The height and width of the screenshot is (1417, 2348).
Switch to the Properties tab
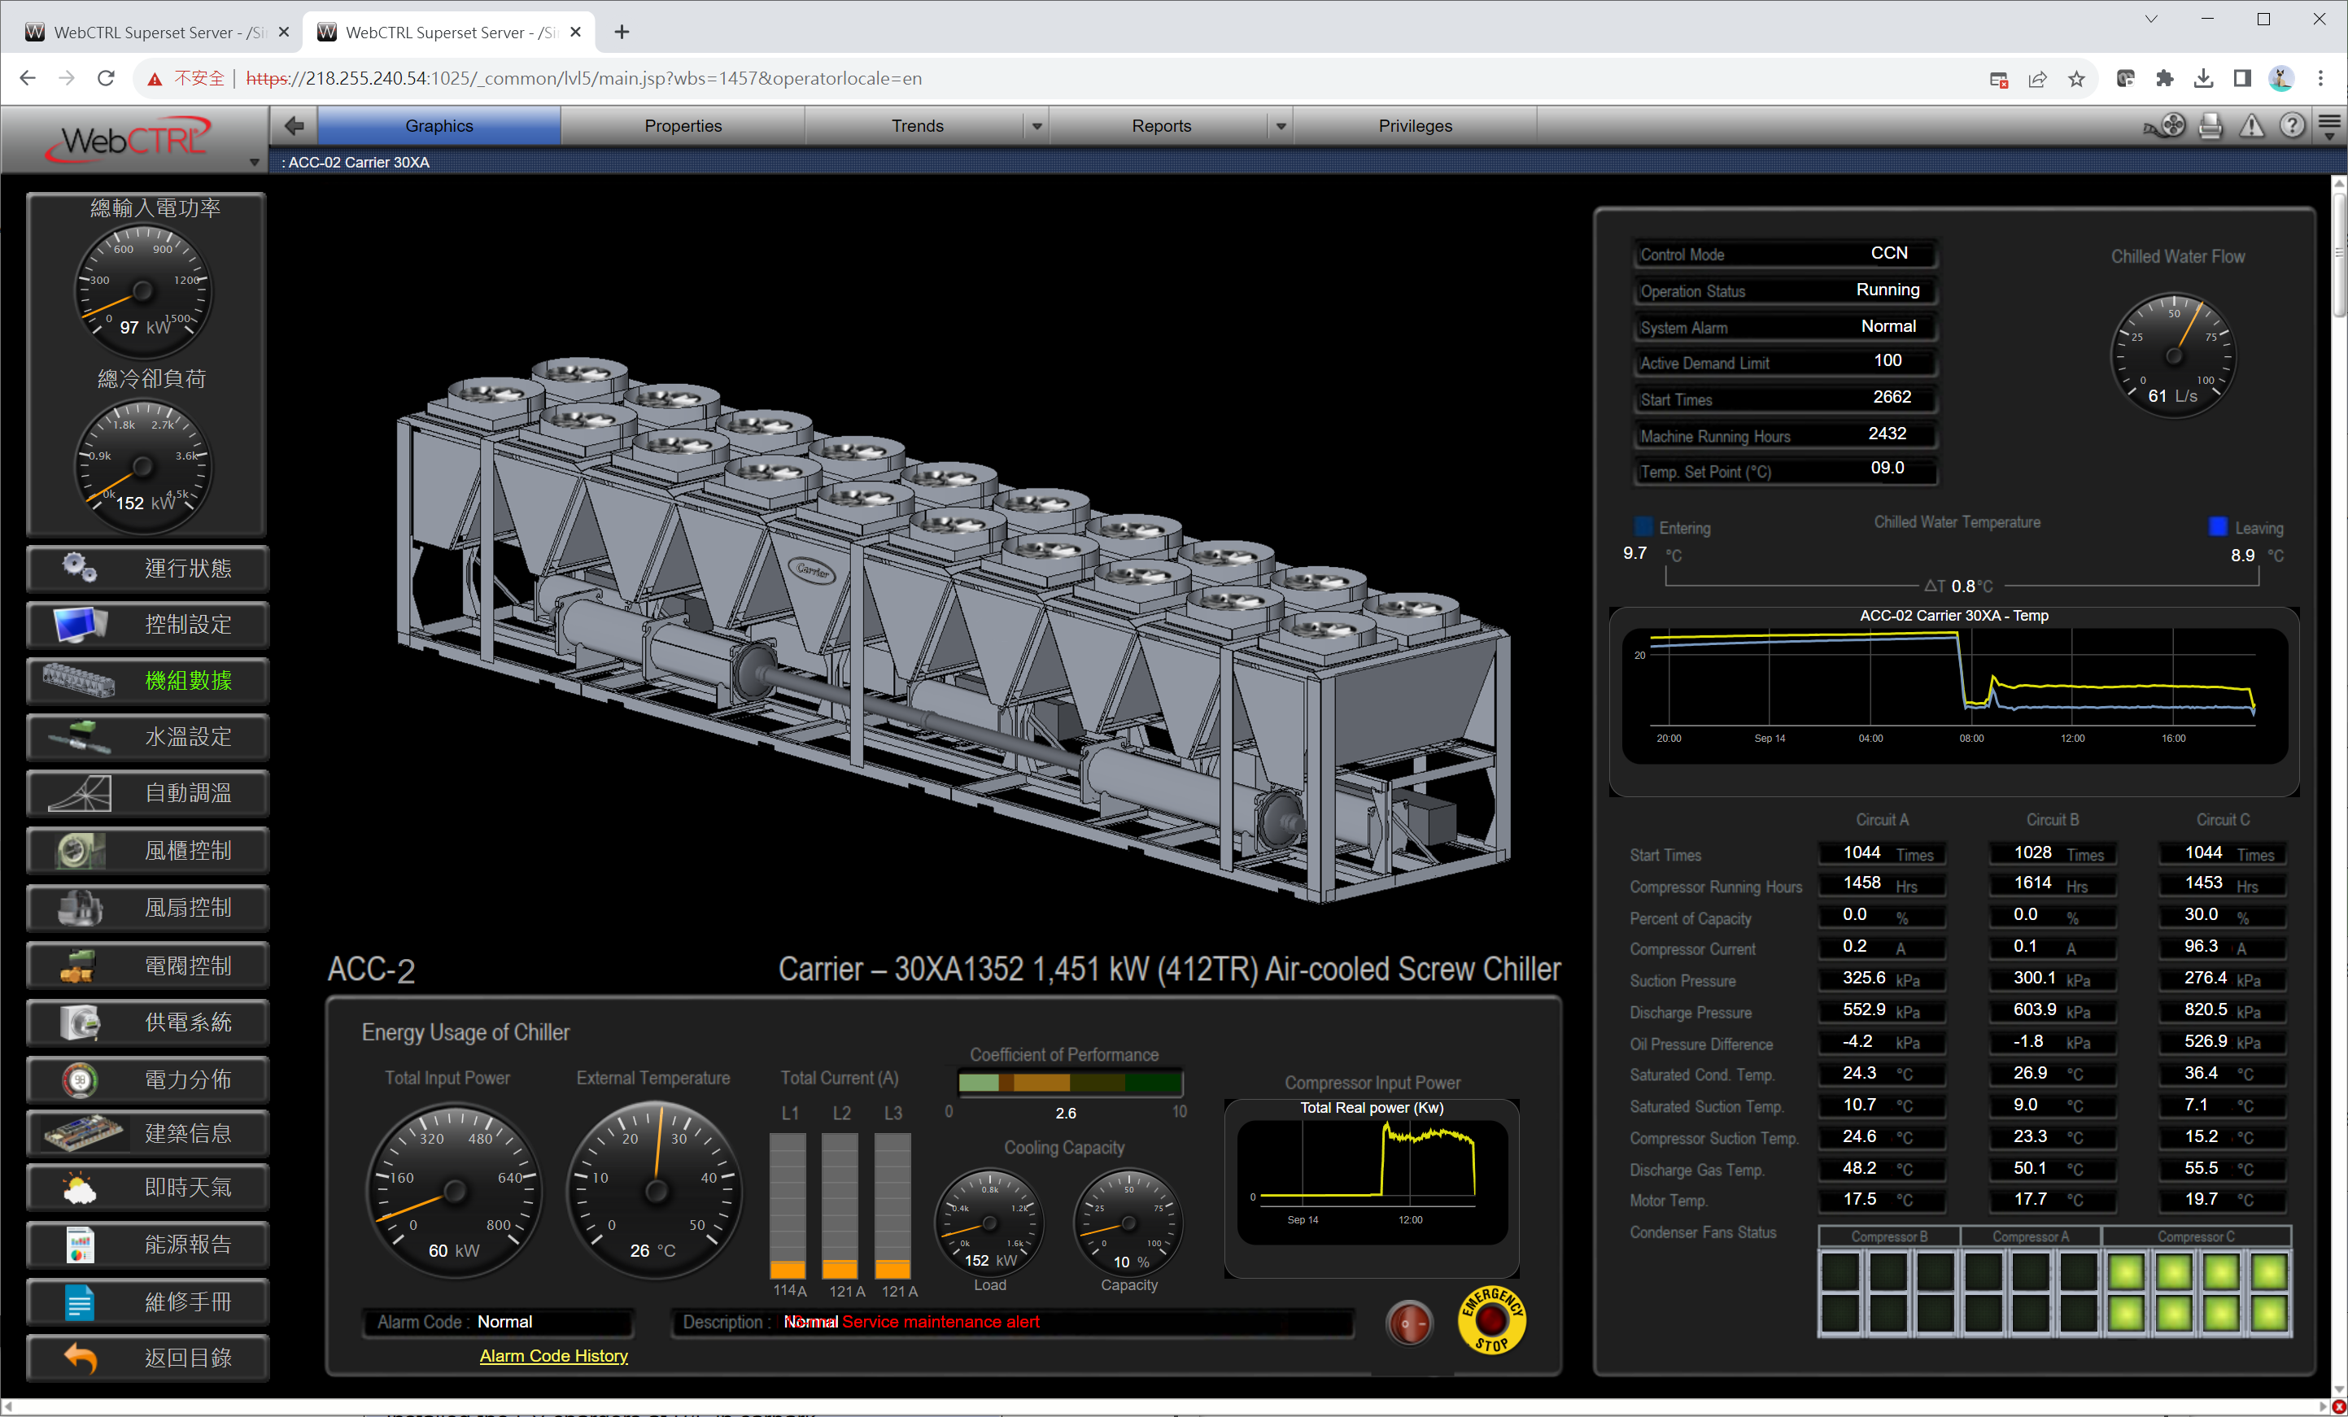[683, 126]
